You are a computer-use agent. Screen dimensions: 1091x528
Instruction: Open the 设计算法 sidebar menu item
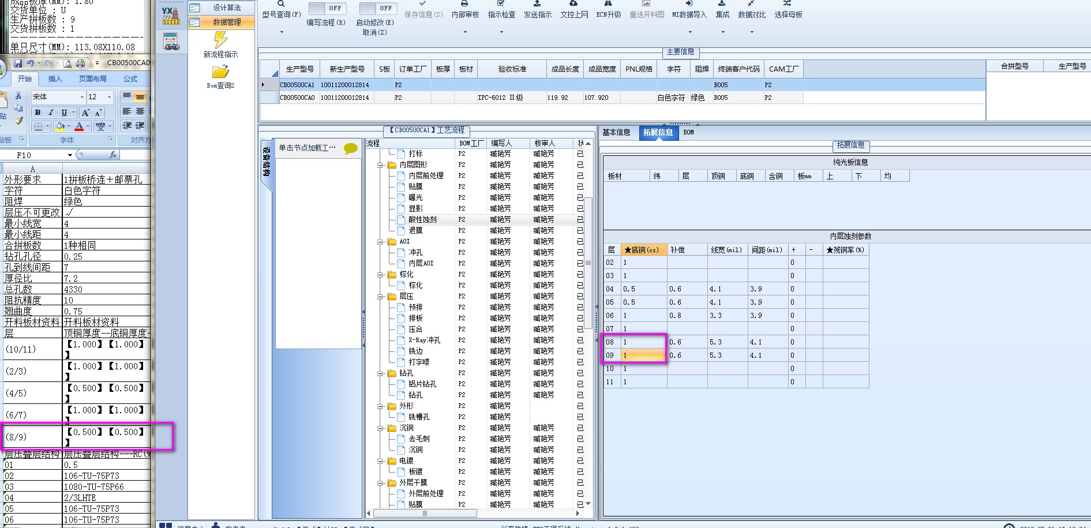222,8
